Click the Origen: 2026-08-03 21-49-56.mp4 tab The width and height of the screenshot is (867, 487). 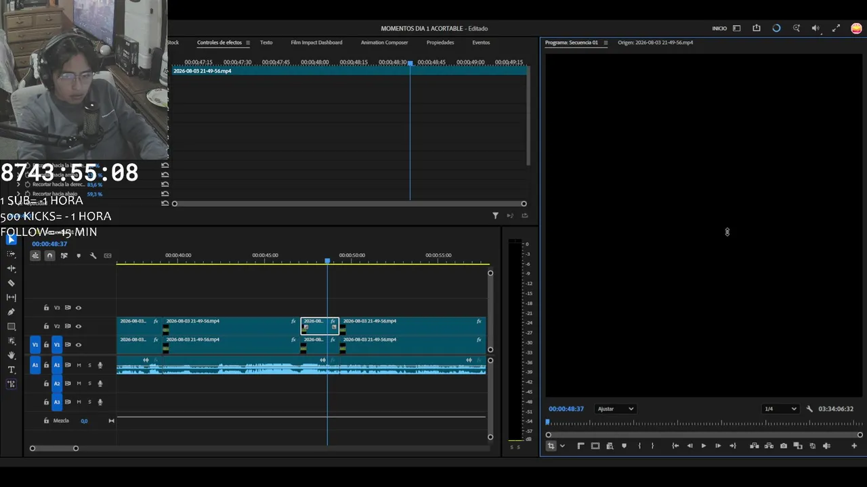[655, 43]
